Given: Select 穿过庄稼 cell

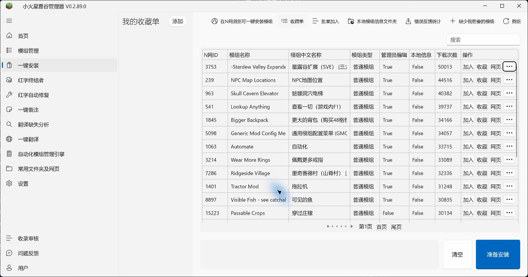Looking at the screenshot, I should tap(319, 213).
